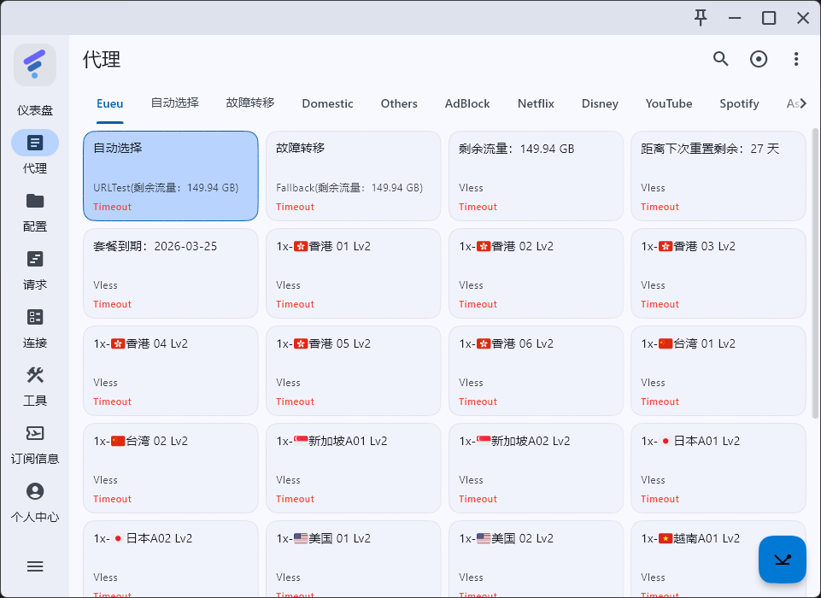Pin the window with the pushpin icon

point(701,18)
